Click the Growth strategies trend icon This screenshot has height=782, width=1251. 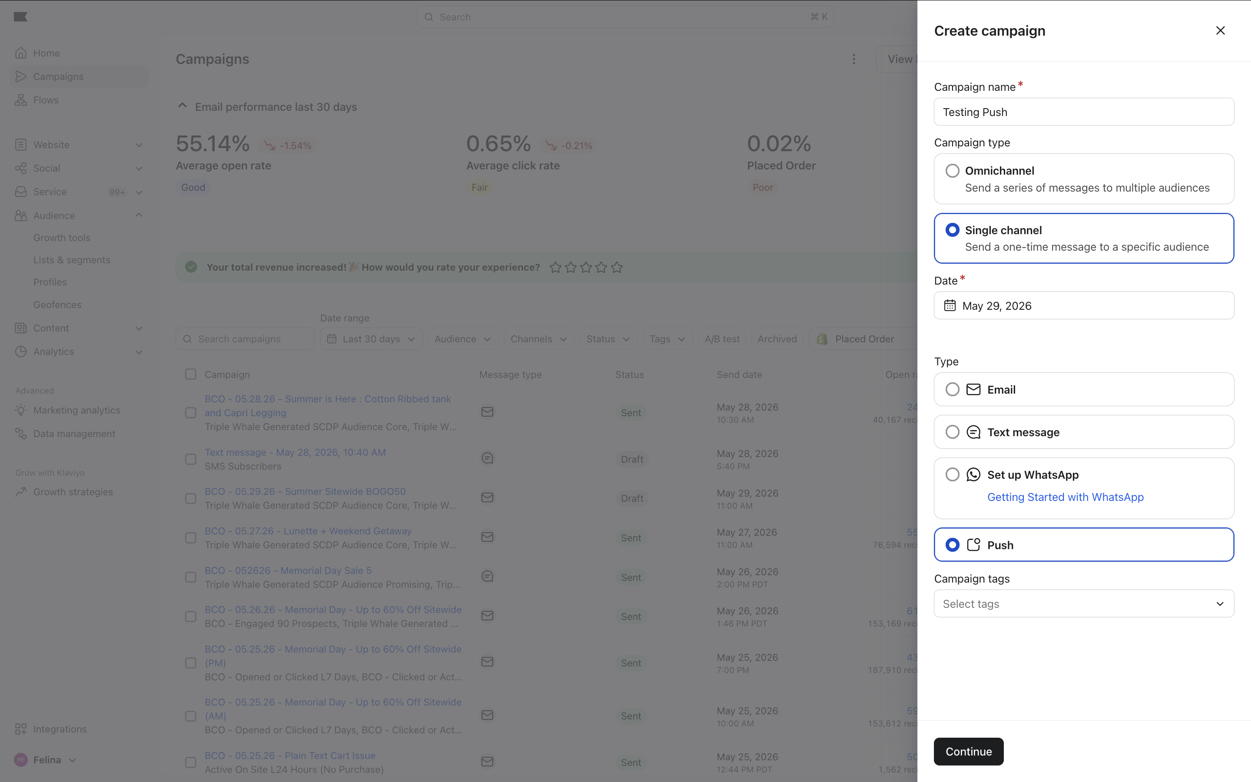coord(21,492)
